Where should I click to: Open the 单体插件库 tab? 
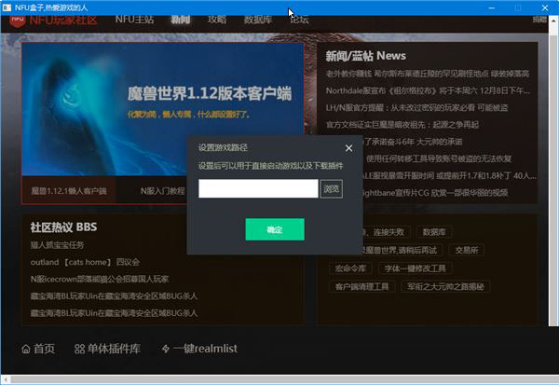click(x=107, y=349)
